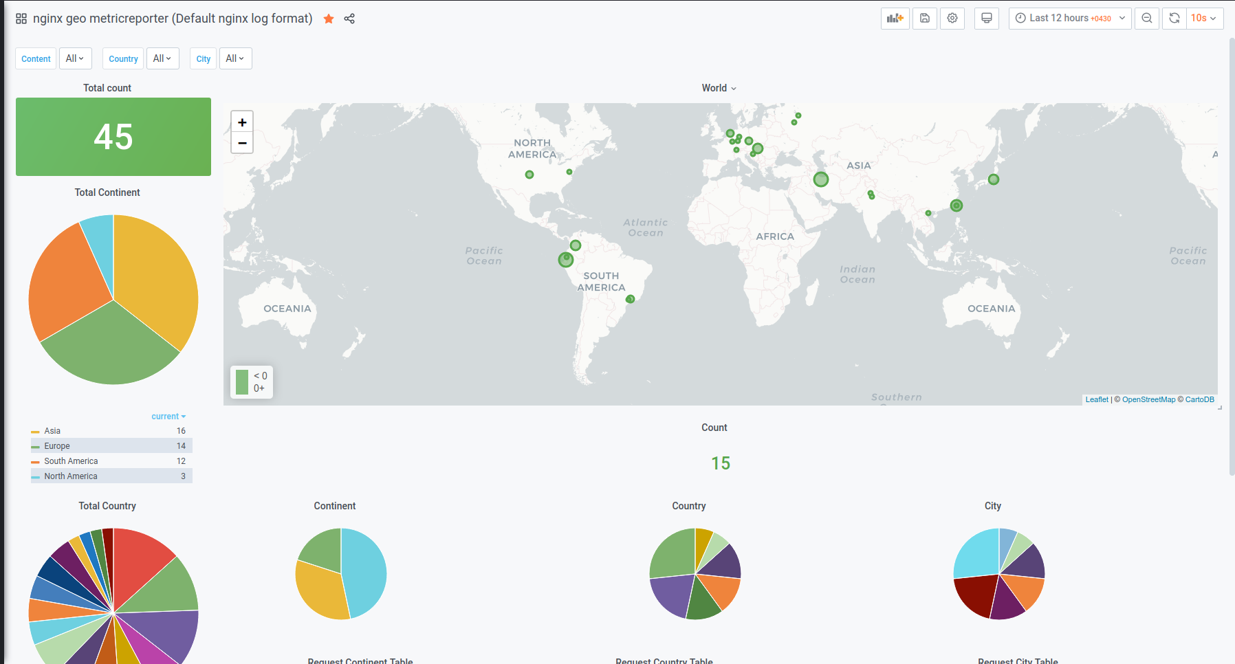Share dashboard using share icon
The height and width of the screenshot is (664, 1235).
point(349,19)
